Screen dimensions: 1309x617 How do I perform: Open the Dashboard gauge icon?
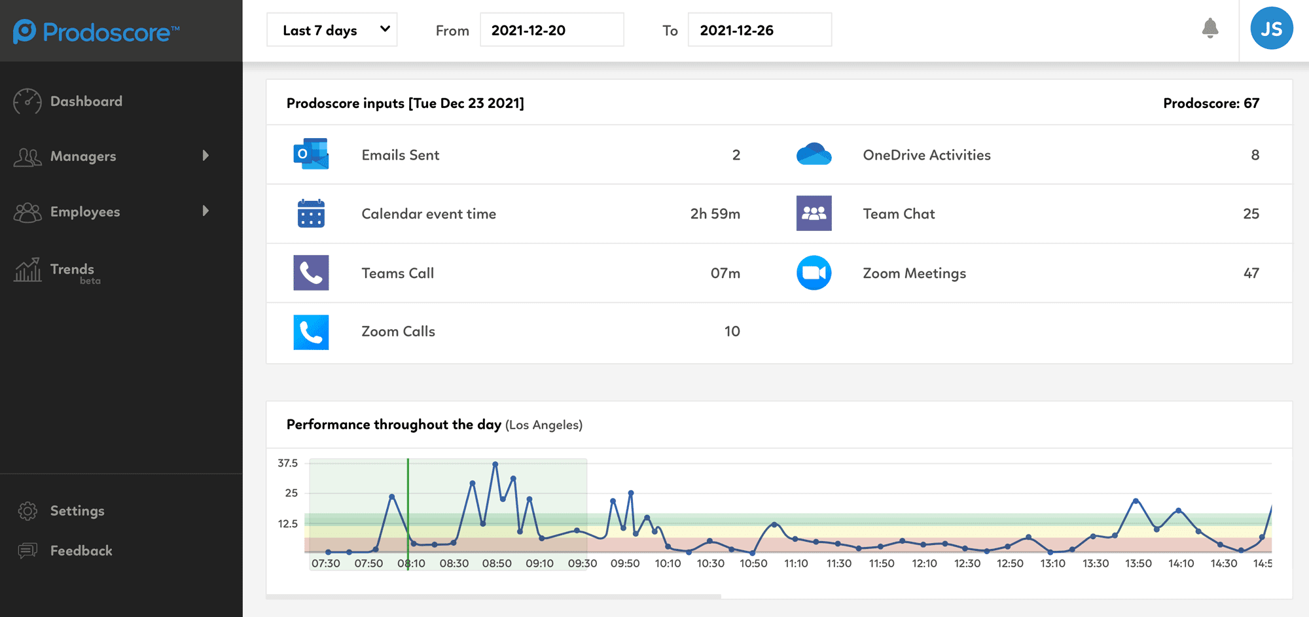pyautogui.click(x=27, y=101)
